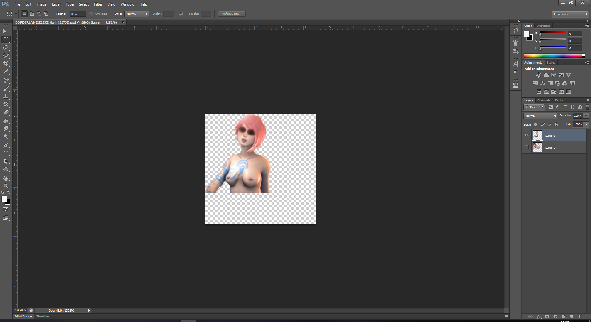Delete layer using trash icon
Image resolution: width=591 pixels, height=322 pixels.
tap(580, 317)
